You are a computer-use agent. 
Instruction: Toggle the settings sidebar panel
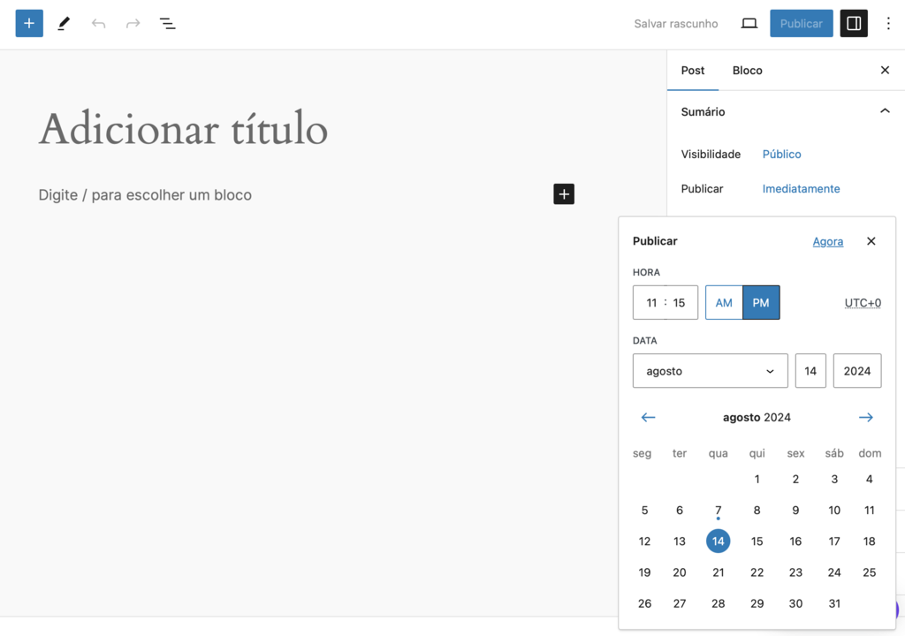click(853, 23)
